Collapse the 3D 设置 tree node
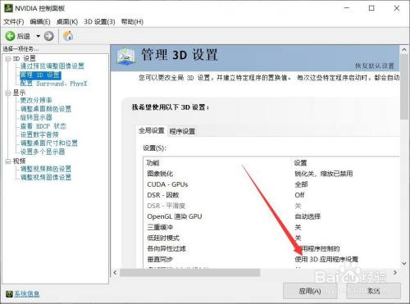 pyautogui.click(x=8, y=59)
